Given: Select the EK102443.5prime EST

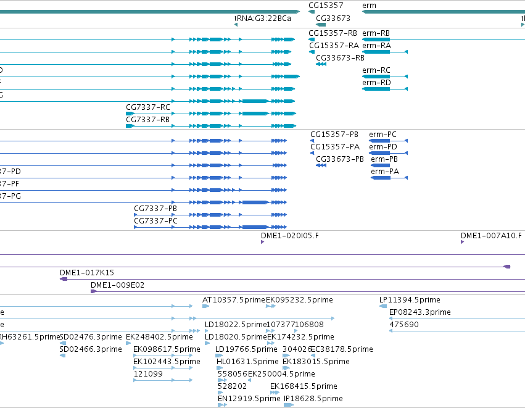Looking at the screenshot, I should pos(163,368).
